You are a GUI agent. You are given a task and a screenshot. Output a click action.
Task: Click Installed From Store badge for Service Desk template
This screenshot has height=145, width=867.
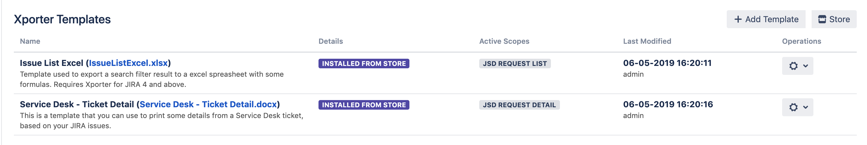tap(363, 105)
